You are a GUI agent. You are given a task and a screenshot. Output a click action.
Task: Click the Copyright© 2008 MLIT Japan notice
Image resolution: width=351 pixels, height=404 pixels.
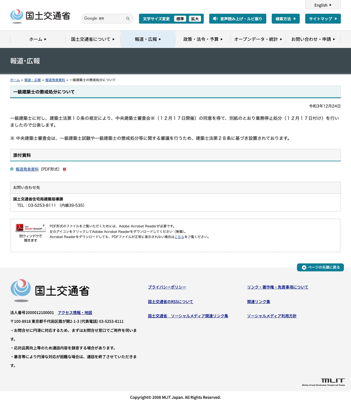pos(175,397)
